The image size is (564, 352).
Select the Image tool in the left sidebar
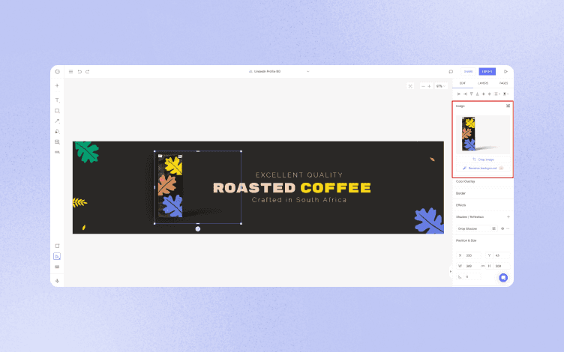[x=57, y=142]
